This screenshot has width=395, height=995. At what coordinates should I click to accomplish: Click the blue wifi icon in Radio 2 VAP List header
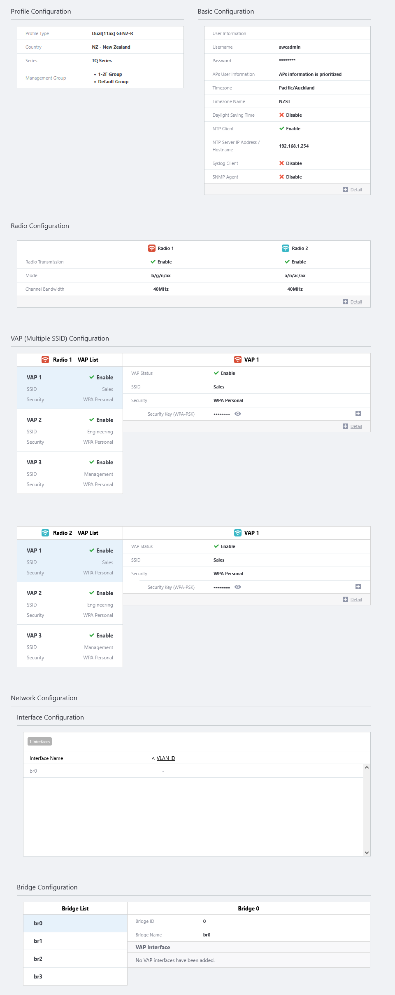(x=45, y=533)
